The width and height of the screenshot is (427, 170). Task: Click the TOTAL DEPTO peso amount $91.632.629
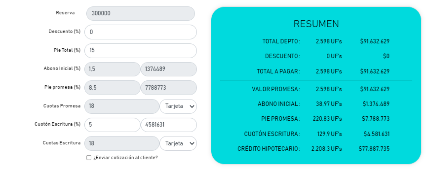pyautogui.click(x=375, y=42)
